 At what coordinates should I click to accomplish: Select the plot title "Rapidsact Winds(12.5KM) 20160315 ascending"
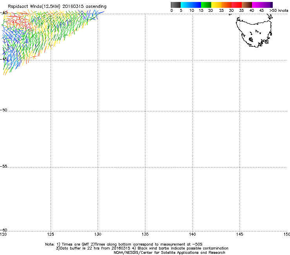coord(57,7)
